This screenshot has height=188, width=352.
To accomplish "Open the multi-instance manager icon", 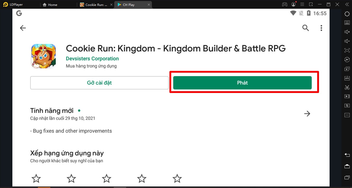I will 347,69.
